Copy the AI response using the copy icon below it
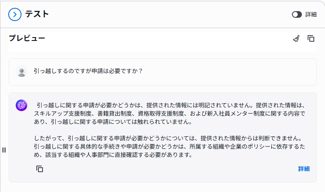 pos(40,168)
